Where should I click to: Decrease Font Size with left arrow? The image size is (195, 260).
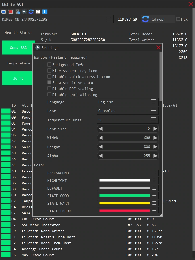(x=101, y=129)
